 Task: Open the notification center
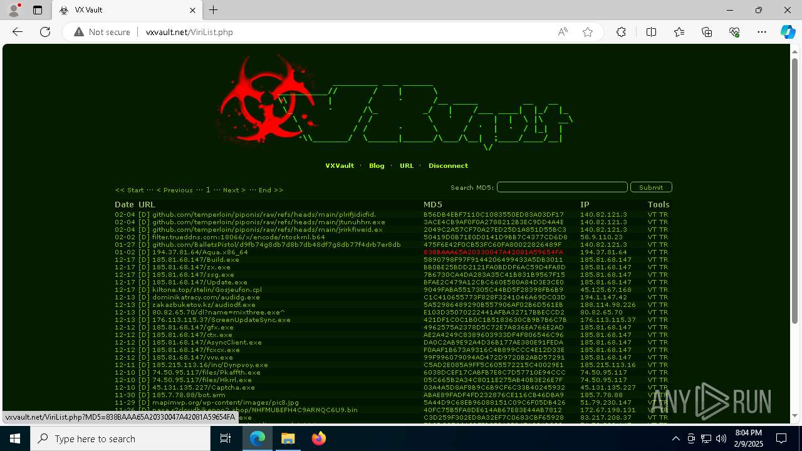[x=782, y=438]
